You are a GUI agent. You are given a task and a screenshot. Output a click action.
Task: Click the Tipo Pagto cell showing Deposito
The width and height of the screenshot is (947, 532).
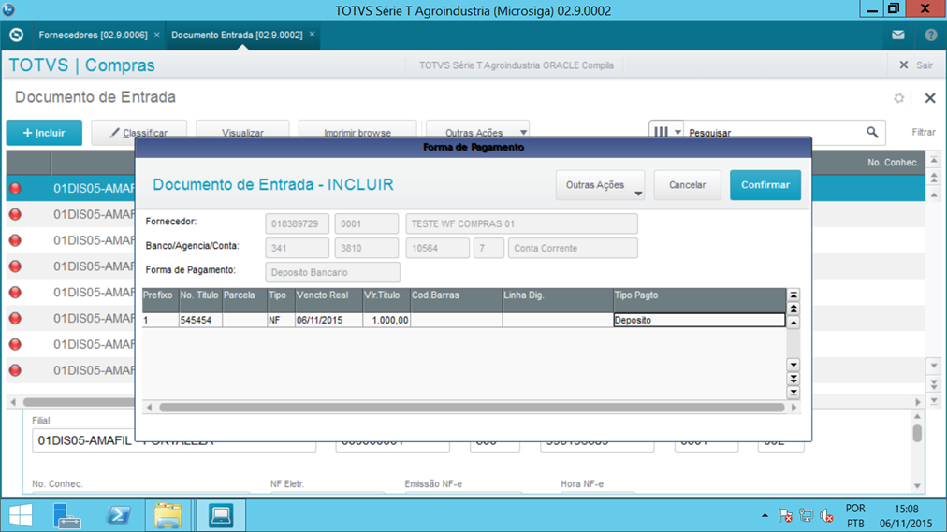698,320
